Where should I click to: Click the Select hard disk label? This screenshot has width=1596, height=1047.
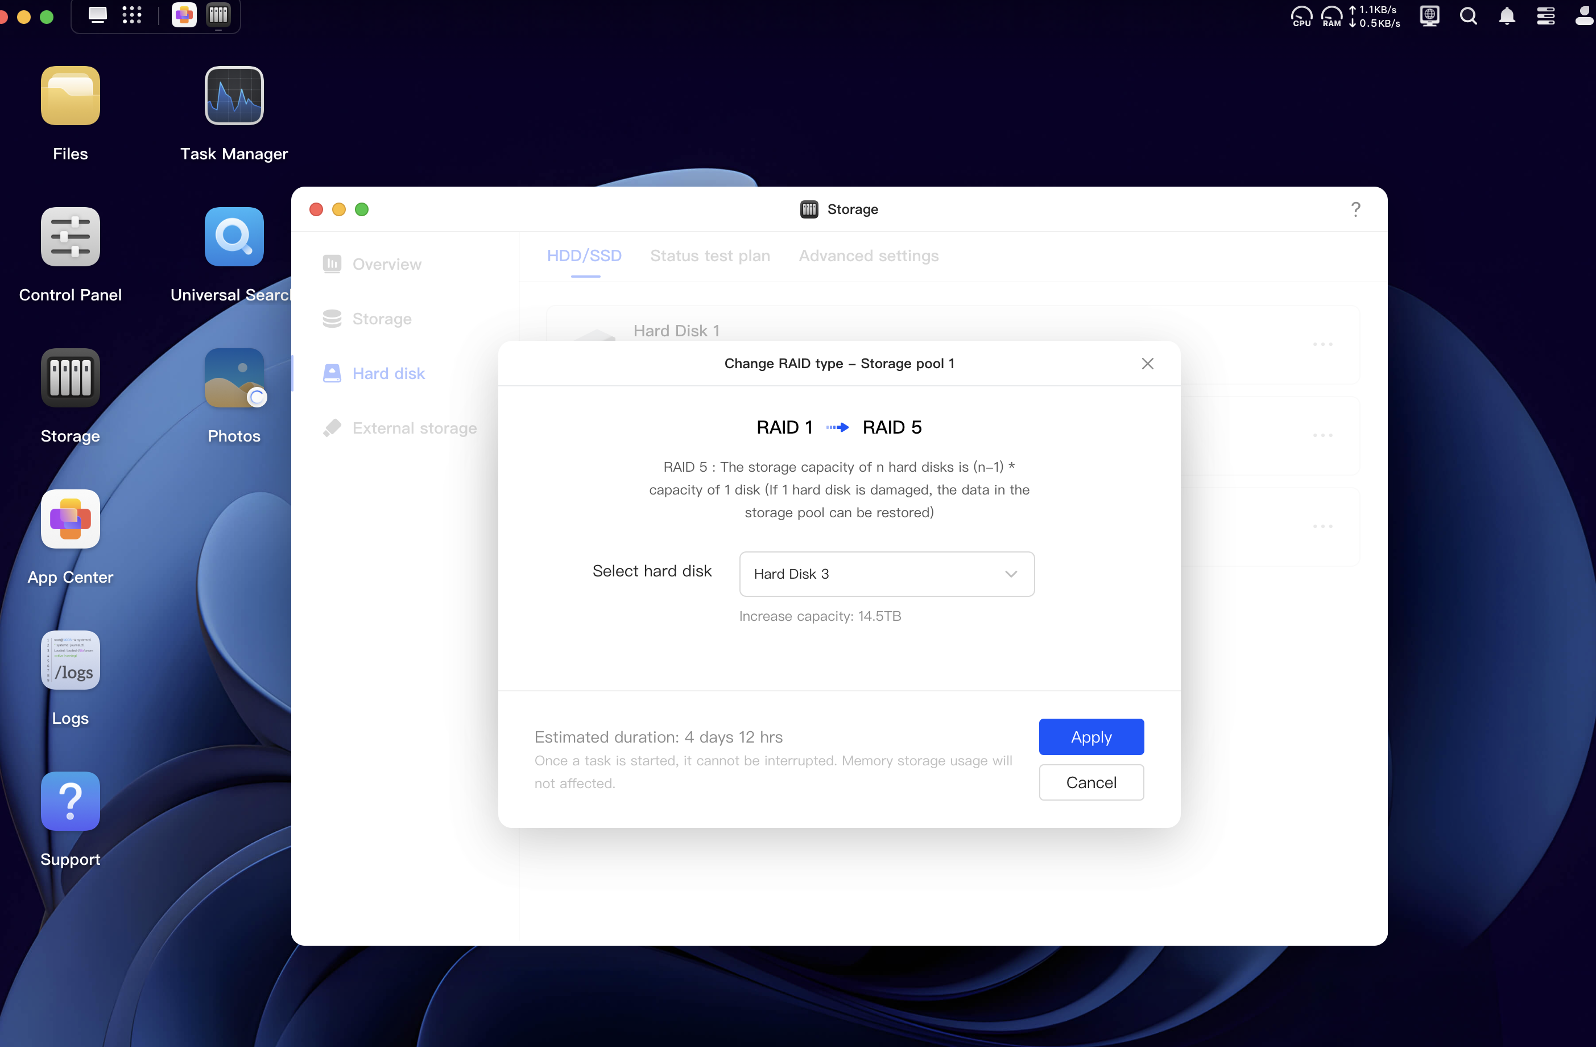(x=652, y=571)
